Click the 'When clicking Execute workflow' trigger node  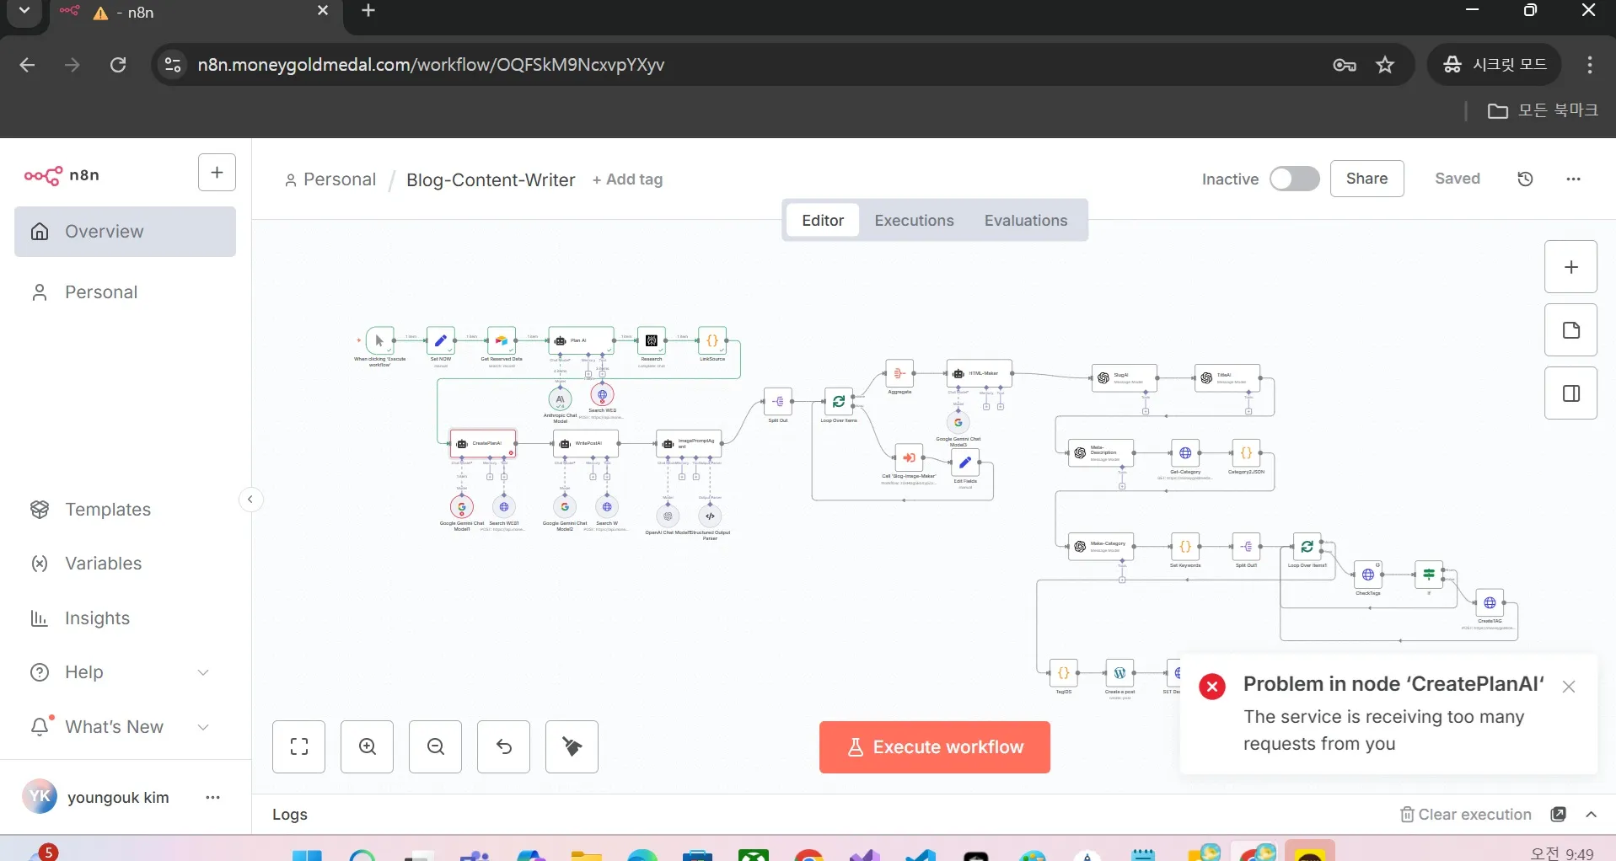[x=379, y=340]
